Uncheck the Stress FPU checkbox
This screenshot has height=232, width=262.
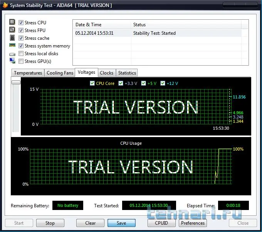click(21, 30)
